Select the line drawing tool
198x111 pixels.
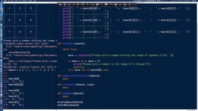(x=111, y=4)
